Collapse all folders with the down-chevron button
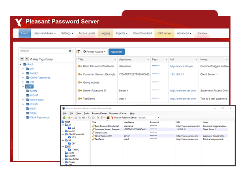The height and width of the screenshot is (181, 238). [x=22, y=59]
